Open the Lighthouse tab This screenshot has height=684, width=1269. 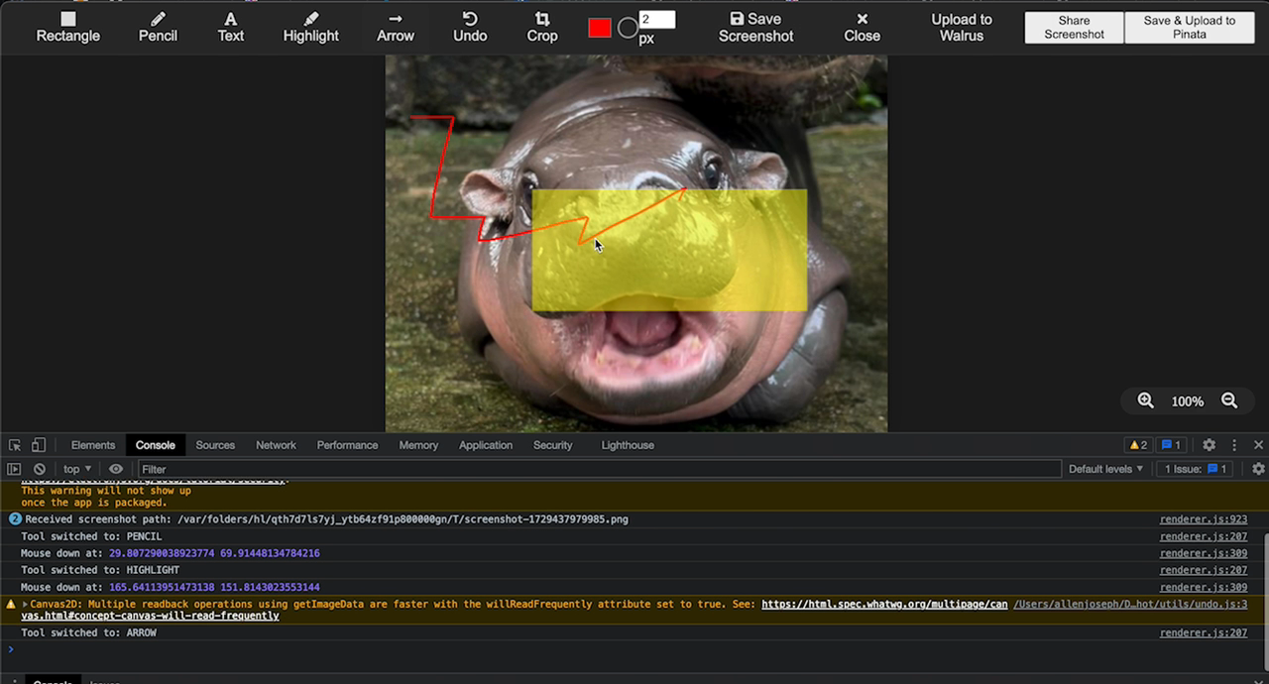tap(628, 445)
